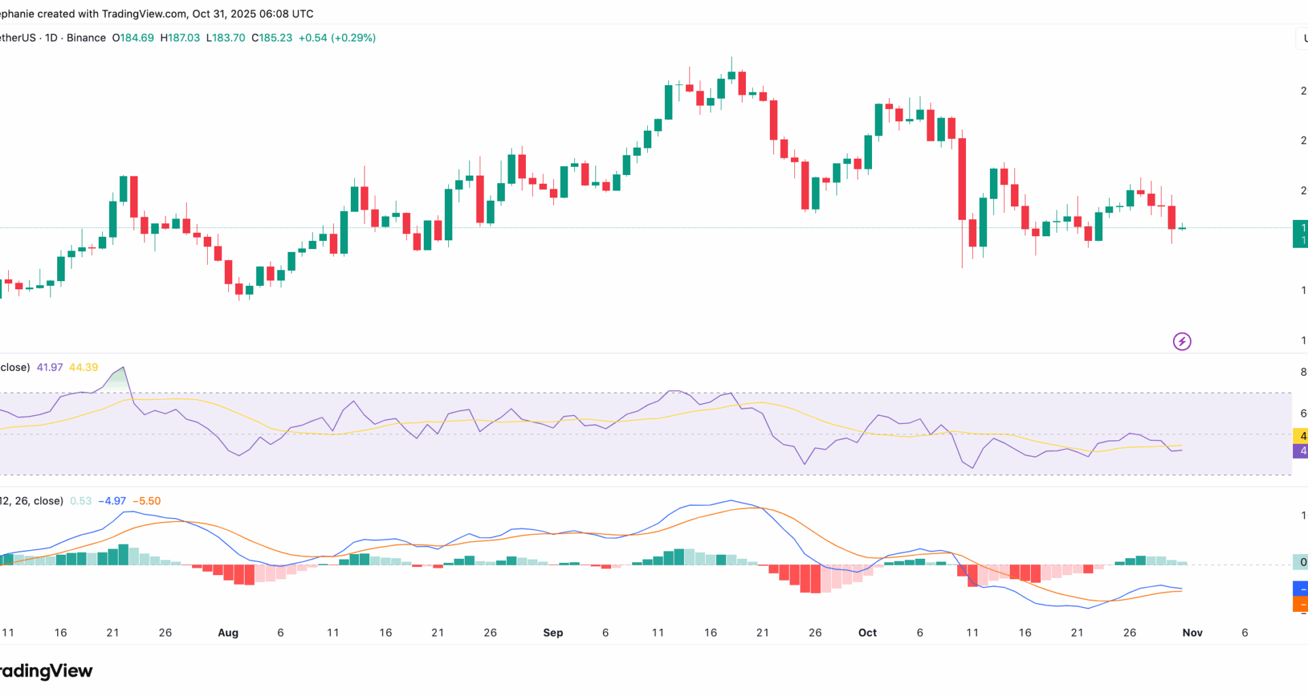
Task: Click the purple RSI value axis tag
Action: [1301, 451]
